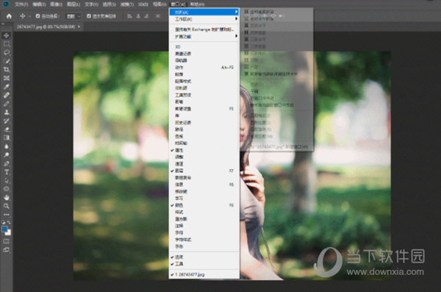This screenshot has width=441, height=292.
Task: Uncheck 工具 in Window menu
Action: click(x=204, y=264)
